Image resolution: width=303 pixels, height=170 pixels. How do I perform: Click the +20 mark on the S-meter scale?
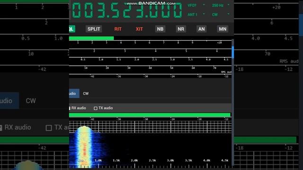click(219, 42)
